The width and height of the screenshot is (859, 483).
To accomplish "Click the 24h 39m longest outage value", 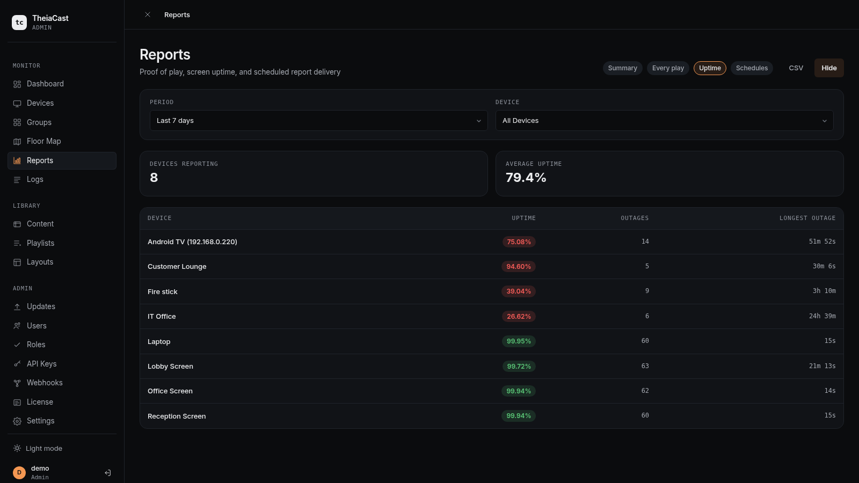I will pos(822,316).
